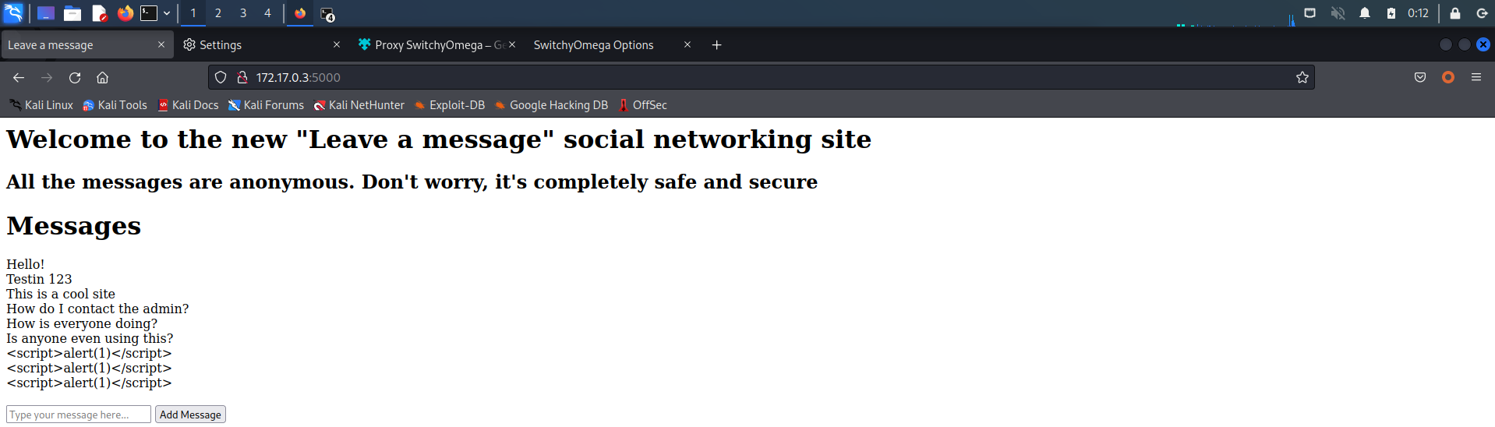
Task: Show site information via insecure padlock icon
Action: coord(242,77)
